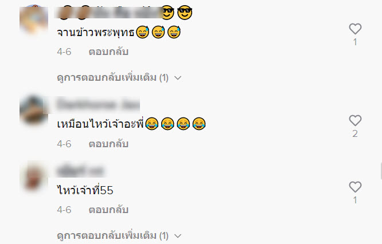The width and height of the screenshot is (382, 244).
Task: Click the 4-6 date of first comment
Action: (64, 52)
